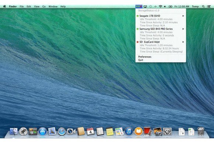
Task: Click the StorageStatus v1.0 header text
Action: pos(149,10)
